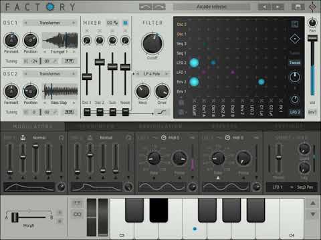Redo the last undone change
Viewport: 321px width, 240px height.
tap(159, 7)
